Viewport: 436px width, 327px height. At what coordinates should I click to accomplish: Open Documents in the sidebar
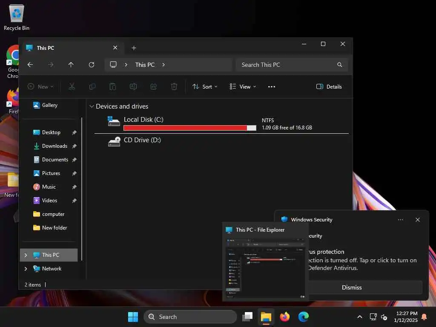[51, 160]
